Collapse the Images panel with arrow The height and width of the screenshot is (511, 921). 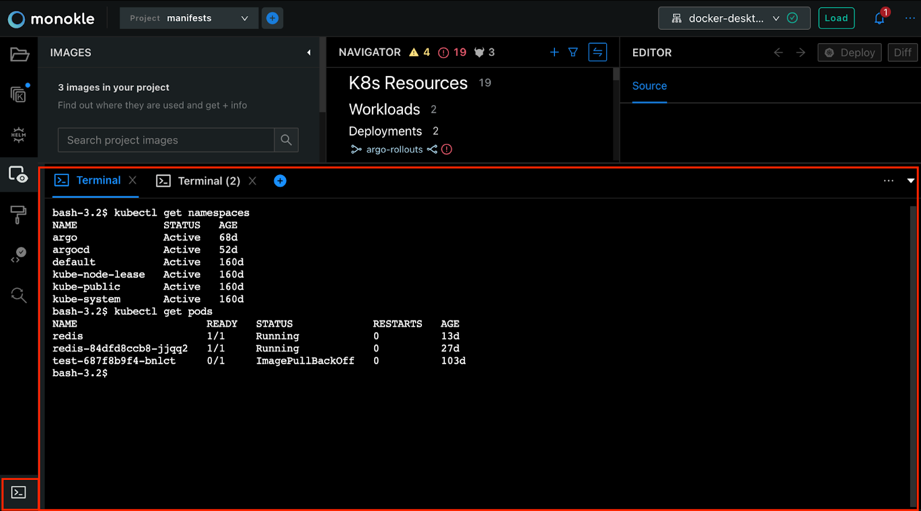pos(309,52)
